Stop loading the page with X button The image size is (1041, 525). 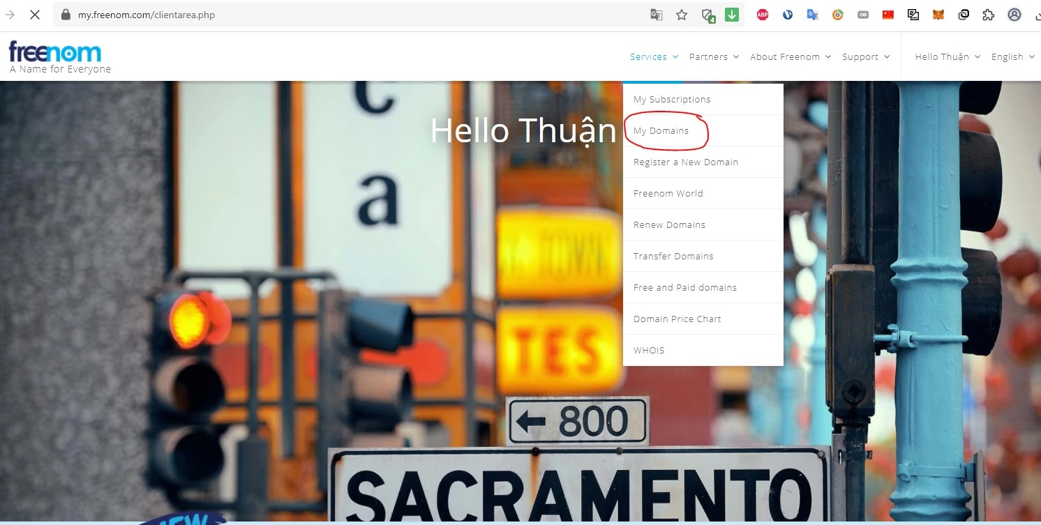pos(34,15)
